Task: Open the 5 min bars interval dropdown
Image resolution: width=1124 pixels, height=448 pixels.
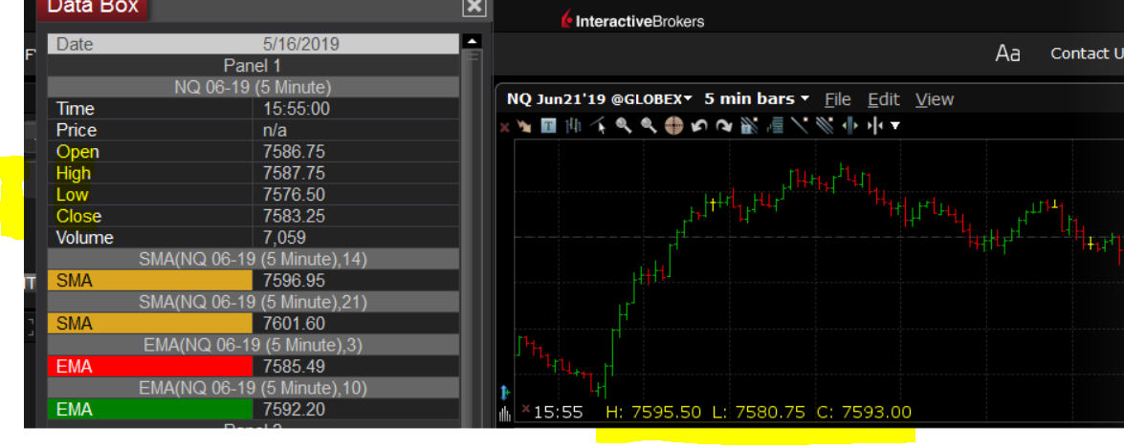Action: coord(757,98)
